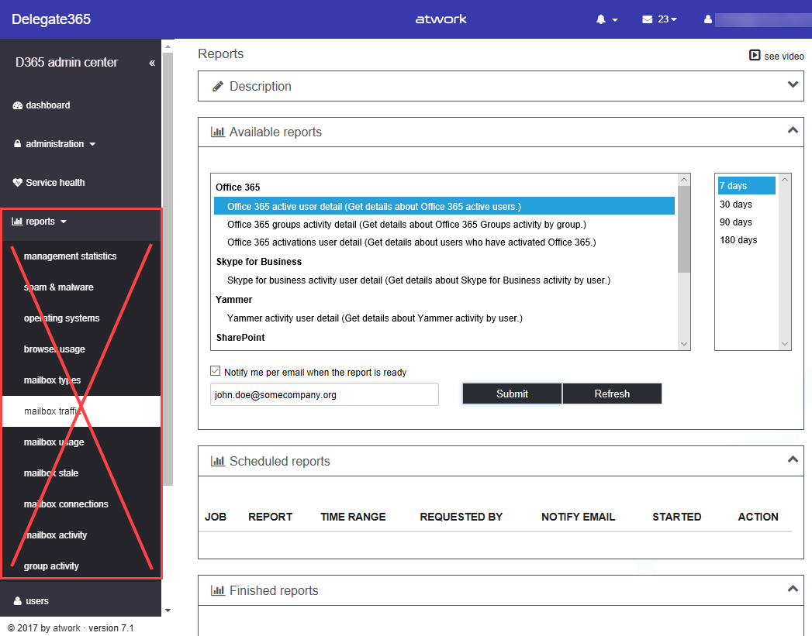812x636 pixels.
Task: Select management statistics in reports menu
Action: tap(70, 256)
